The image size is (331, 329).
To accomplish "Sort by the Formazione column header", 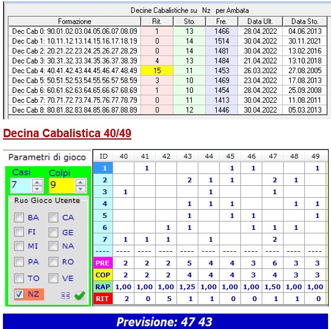I will pos(75,21).
